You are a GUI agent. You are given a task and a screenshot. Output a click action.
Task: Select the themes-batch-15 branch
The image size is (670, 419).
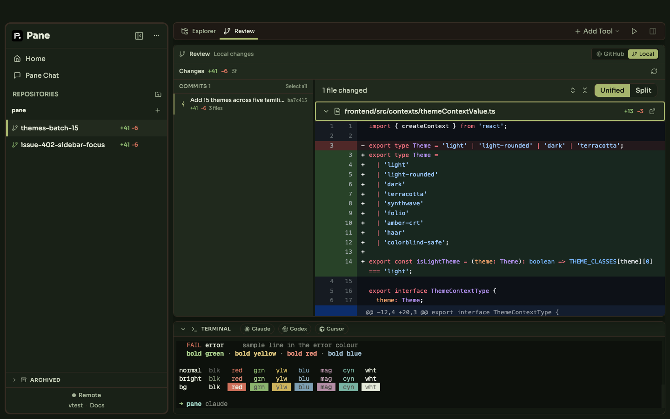pos(87,128)
